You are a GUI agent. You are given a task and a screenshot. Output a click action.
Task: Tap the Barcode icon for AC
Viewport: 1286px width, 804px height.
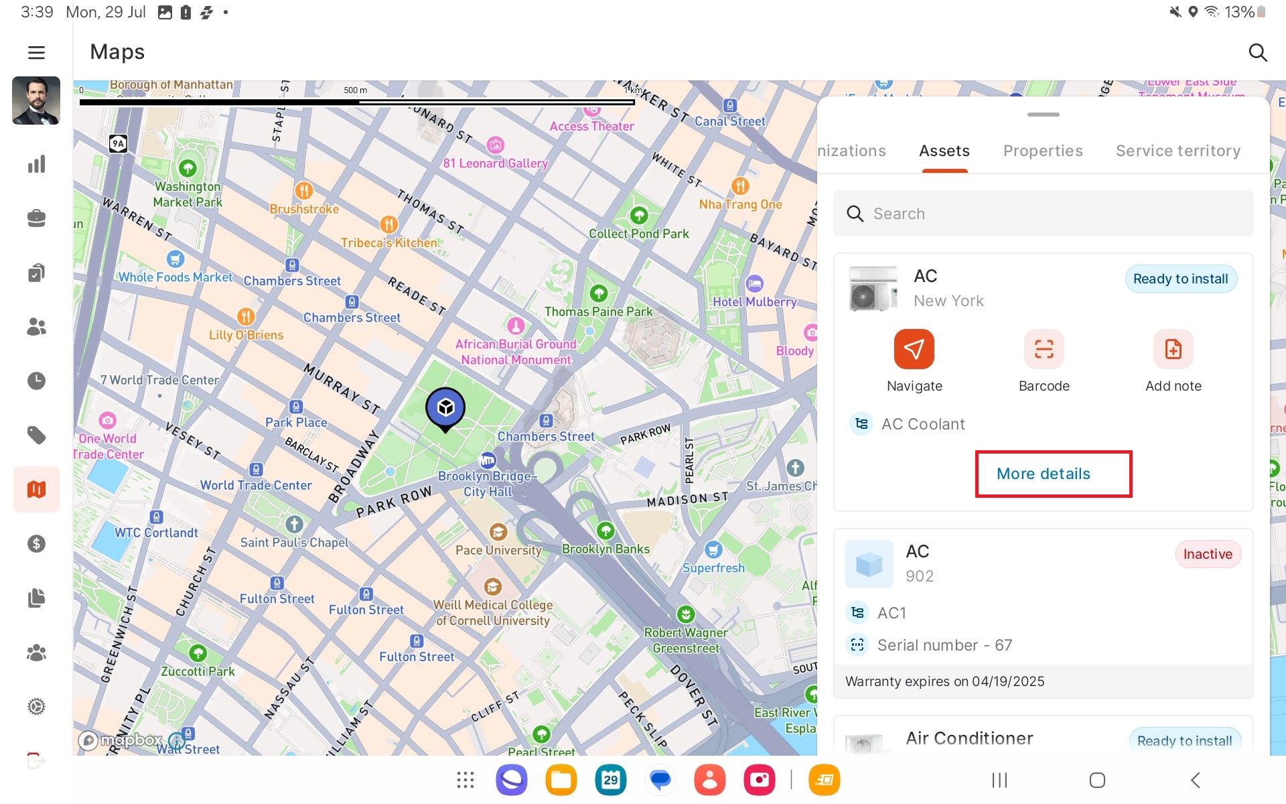[1044, 349]
